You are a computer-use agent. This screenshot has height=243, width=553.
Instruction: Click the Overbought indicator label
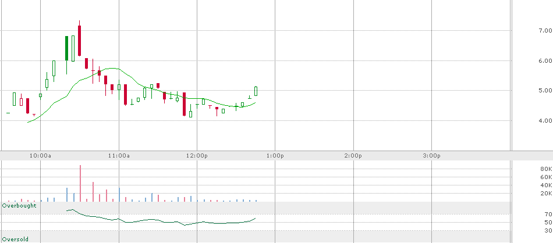(19, 205)
